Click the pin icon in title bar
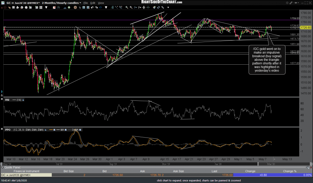 coord(296,3)
